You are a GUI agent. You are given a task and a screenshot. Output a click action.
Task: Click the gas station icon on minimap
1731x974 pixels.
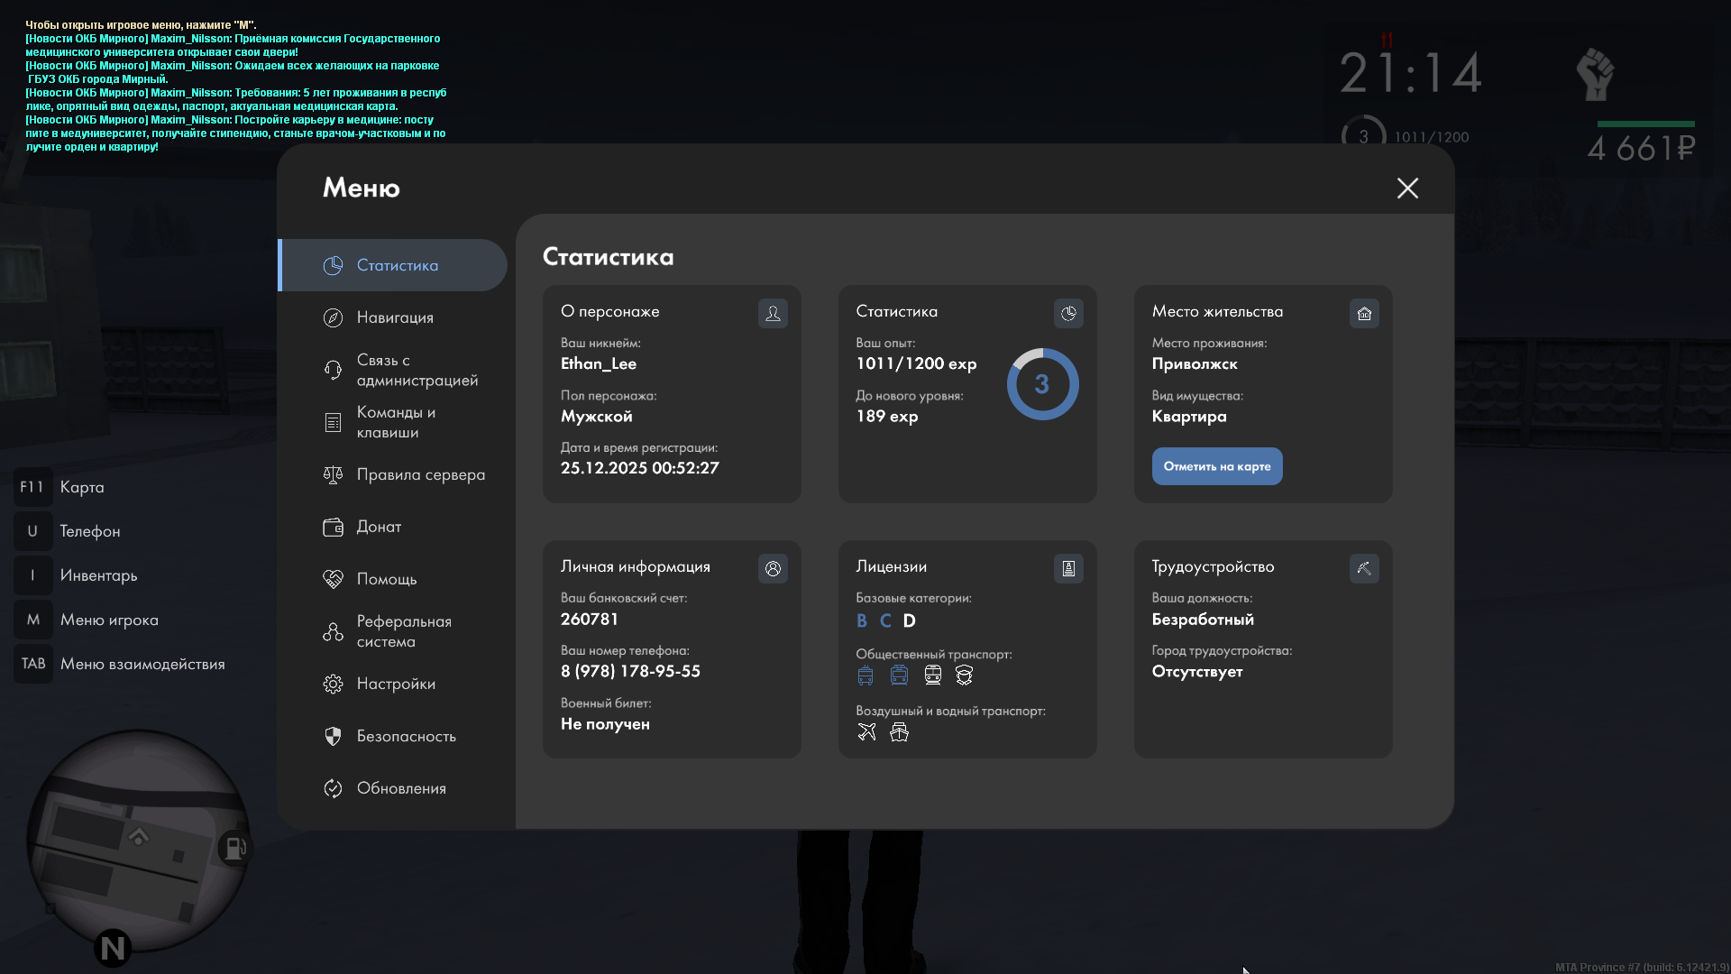click(234, 848)
